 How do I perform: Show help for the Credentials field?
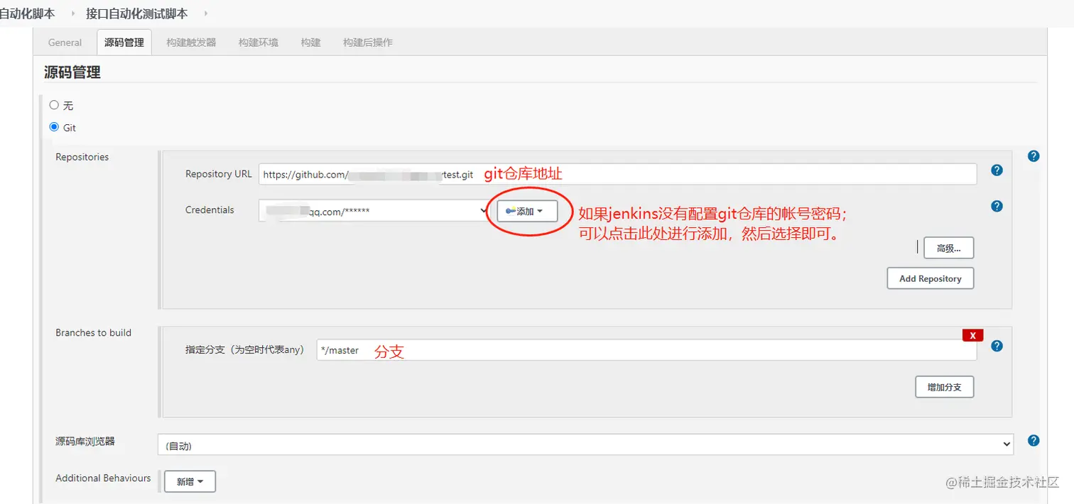point(997,206)
